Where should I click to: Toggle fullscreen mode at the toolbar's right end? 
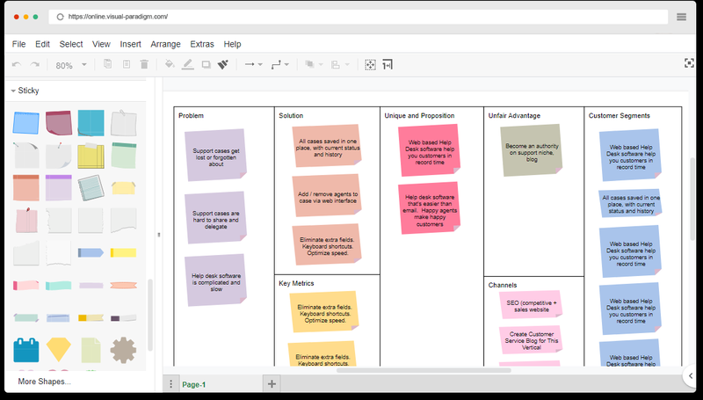pyautogui.click(x=689, y=63)
